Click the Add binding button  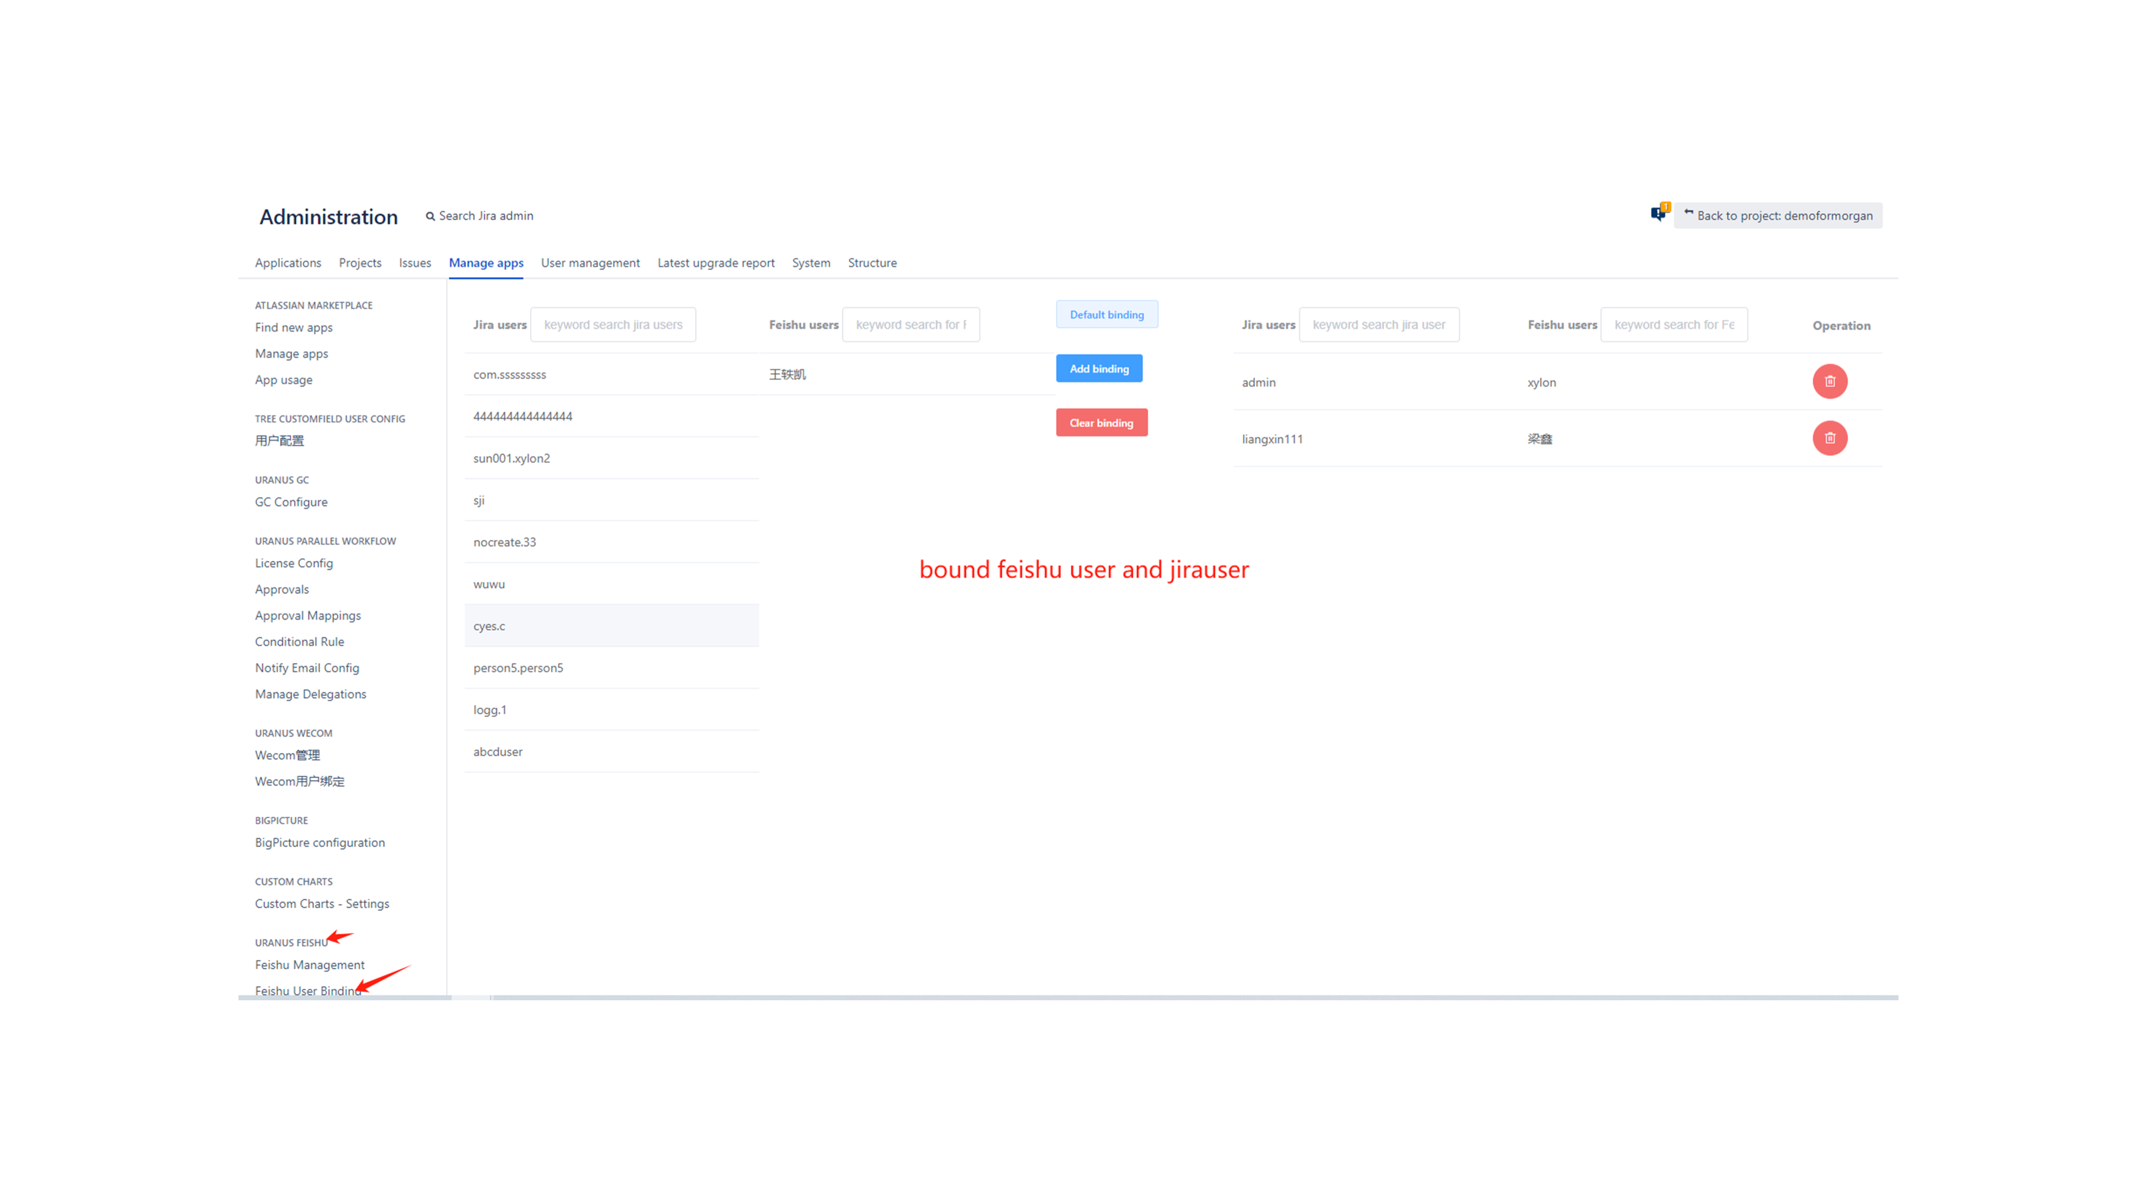click(x=1099, y=368)
